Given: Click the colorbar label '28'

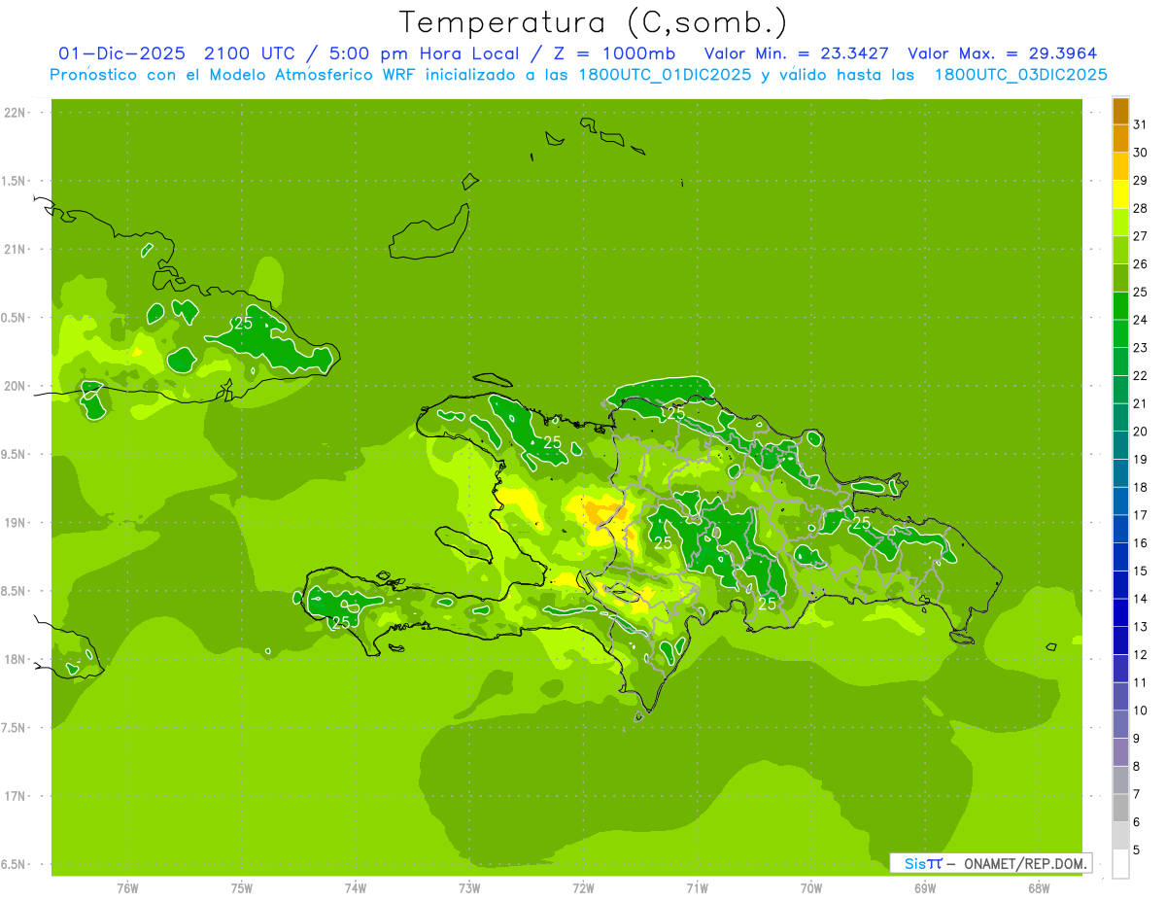Looking at the screenshot, I should coord(1141,208).
